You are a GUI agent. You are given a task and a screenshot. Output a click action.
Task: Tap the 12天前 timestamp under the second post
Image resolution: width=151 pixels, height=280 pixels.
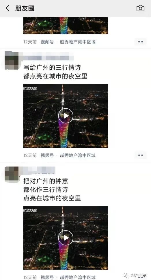click(30, 155)
